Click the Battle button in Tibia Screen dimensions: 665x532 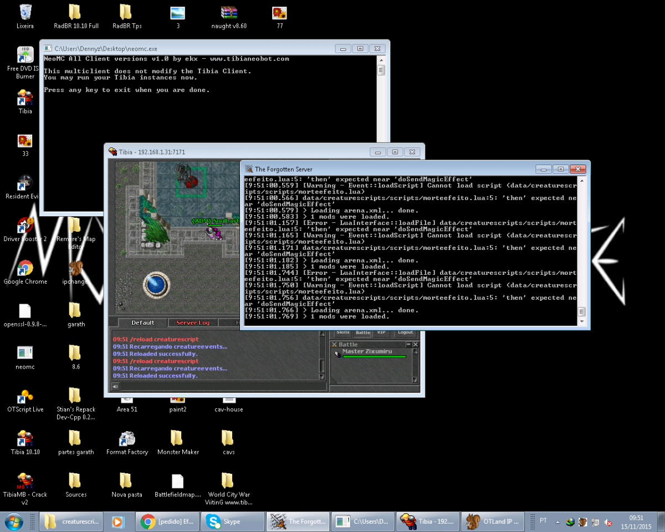(363, 332)
